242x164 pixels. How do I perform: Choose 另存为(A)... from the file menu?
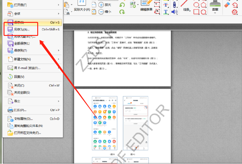[x=22, y=29]
